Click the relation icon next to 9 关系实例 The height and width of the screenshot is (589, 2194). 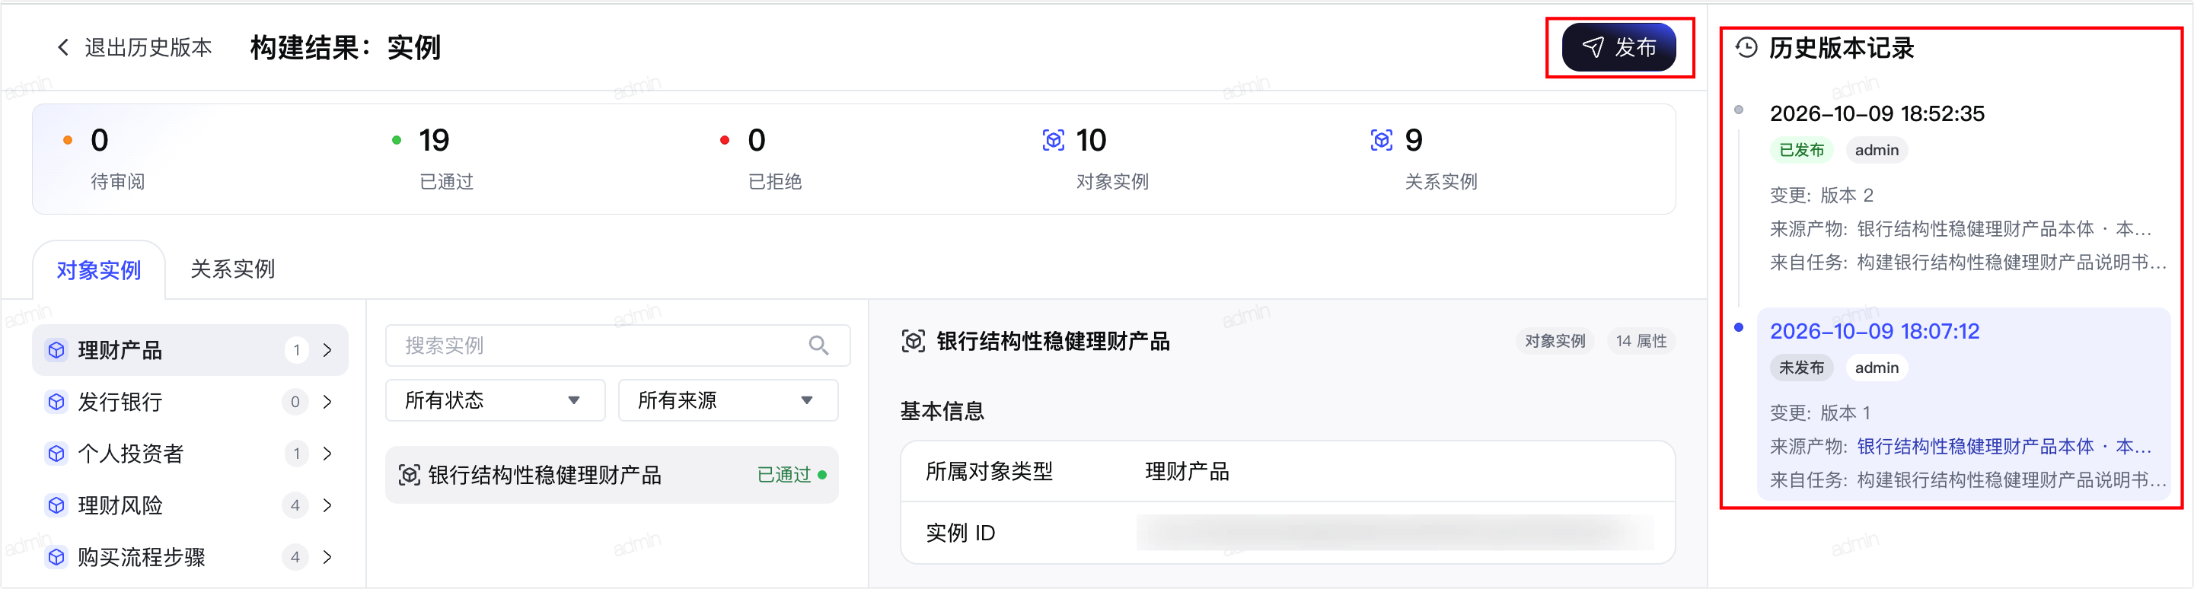[1382, 141]
